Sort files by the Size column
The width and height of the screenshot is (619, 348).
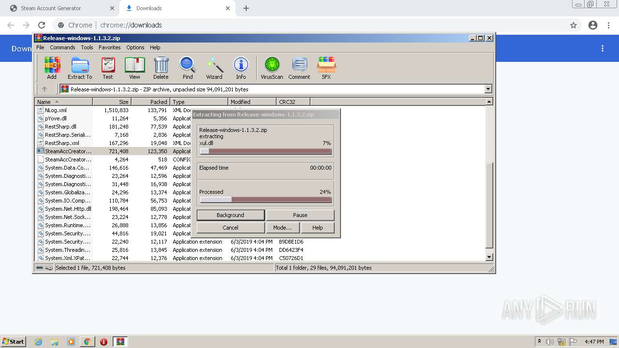tap(112, 101)
